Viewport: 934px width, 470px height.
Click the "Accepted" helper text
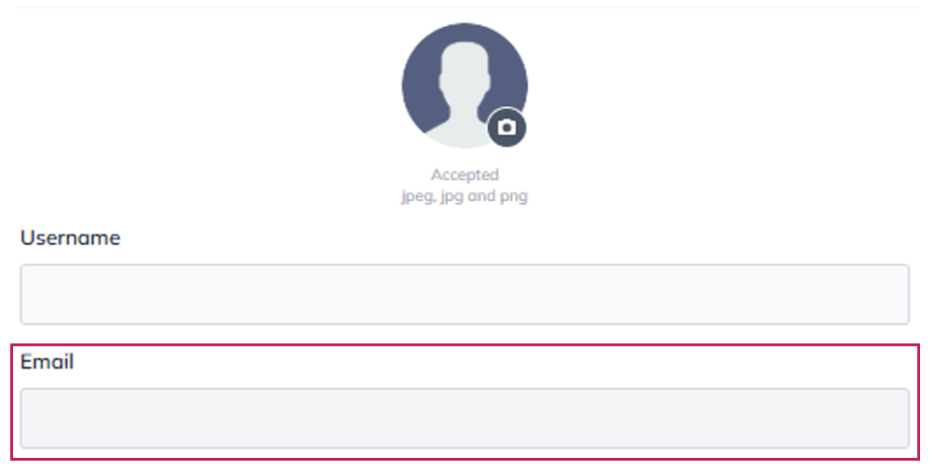pos(465,174)
